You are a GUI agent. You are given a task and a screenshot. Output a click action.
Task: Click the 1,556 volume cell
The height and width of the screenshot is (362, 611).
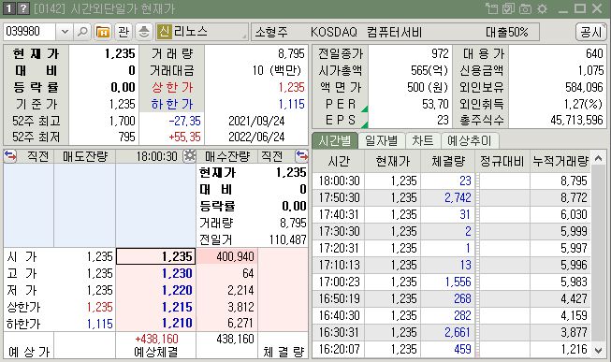[x=448, y=282]
